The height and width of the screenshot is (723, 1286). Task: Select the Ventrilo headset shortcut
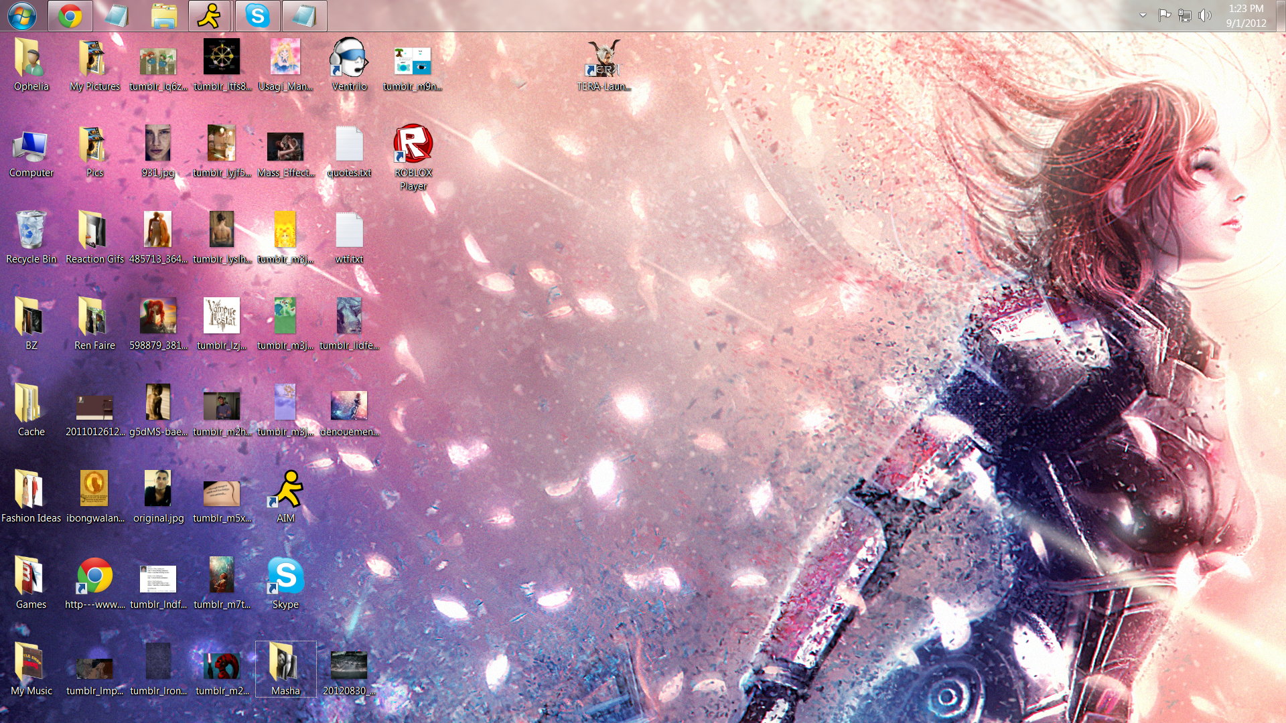pyautogui.click(x=349, y=58)
